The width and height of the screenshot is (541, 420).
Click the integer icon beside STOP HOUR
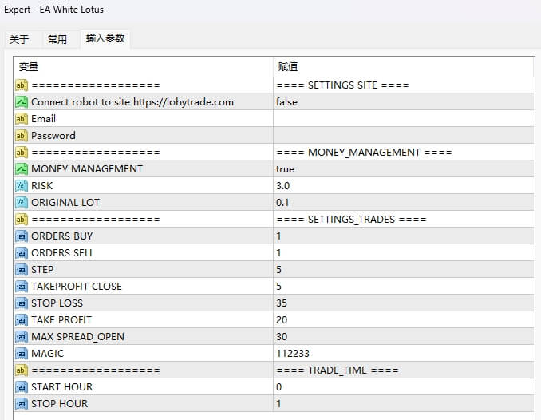coord(22,404)
